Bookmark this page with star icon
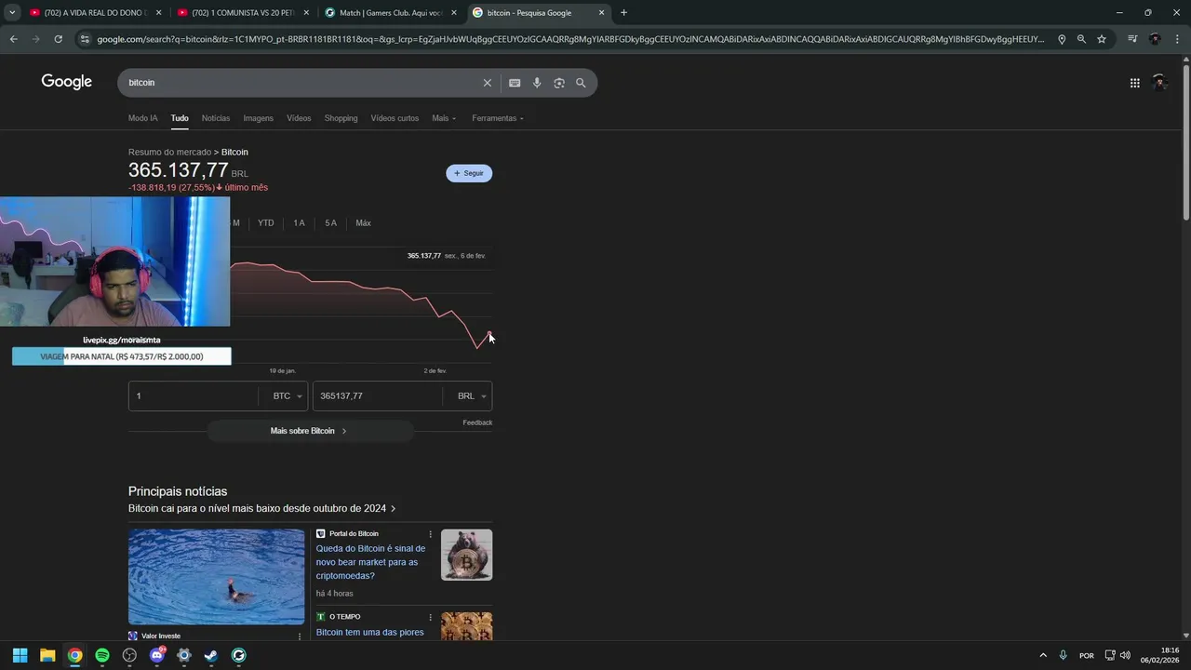Image resolution: width=1191 pixels, height=670 pixels. point(1102,39)
